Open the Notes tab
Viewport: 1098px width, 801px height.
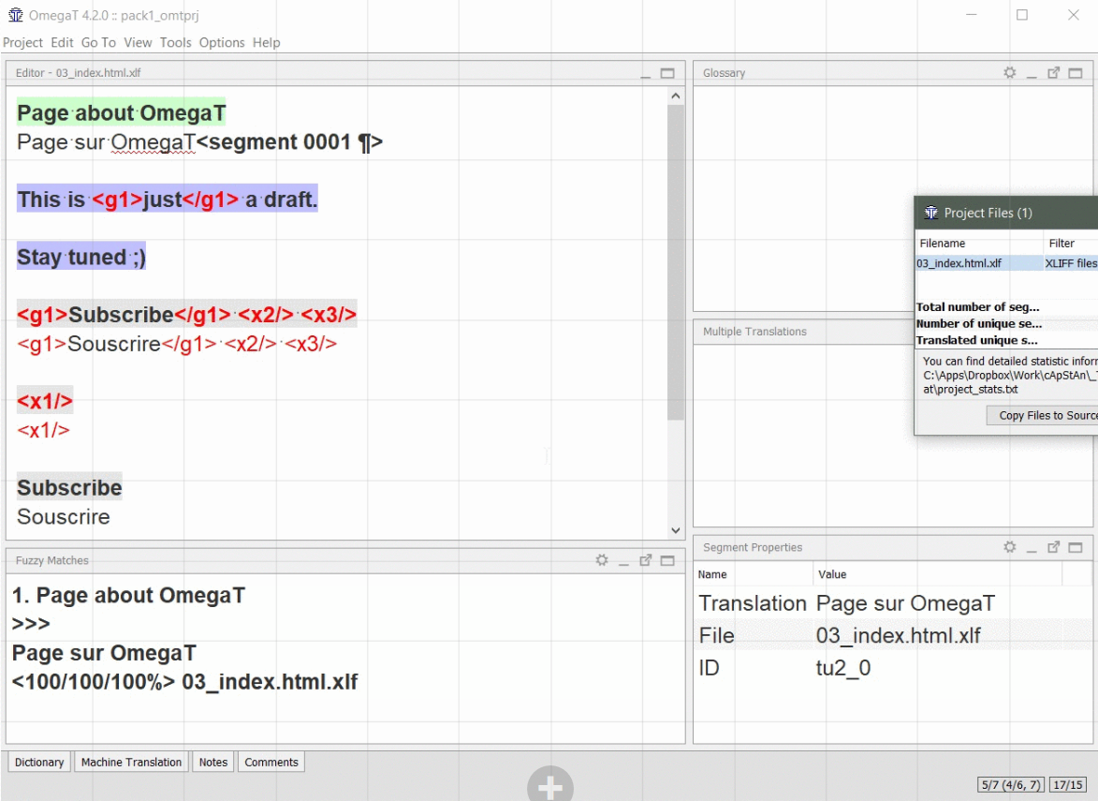click(212, 762)
